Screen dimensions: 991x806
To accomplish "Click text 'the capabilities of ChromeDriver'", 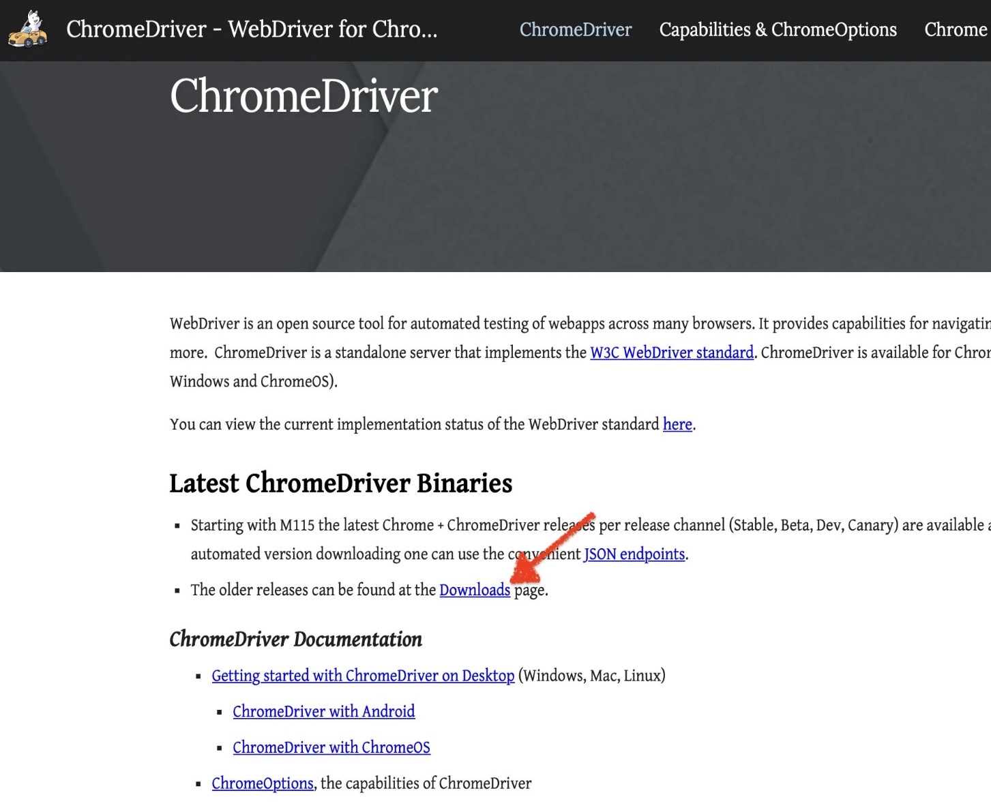I will pyautogui.click(x=426, y=783).
